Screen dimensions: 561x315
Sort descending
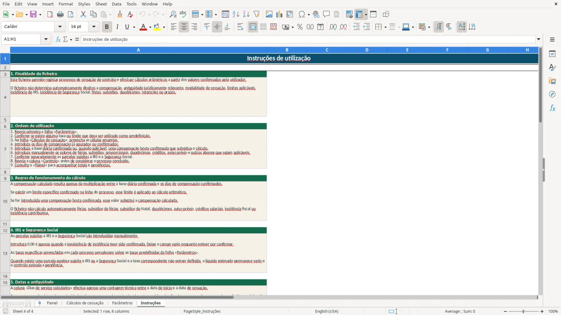[246, 14]
